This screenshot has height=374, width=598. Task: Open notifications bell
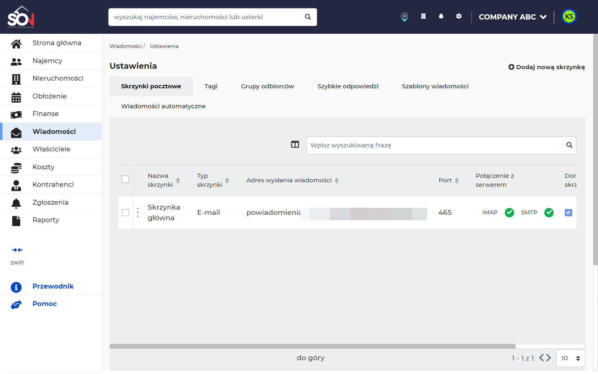[x=441, y=16]
